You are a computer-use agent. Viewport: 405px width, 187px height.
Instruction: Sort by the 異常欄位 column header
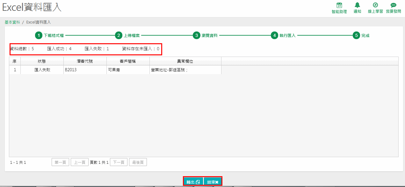click(x=185, y=61)
